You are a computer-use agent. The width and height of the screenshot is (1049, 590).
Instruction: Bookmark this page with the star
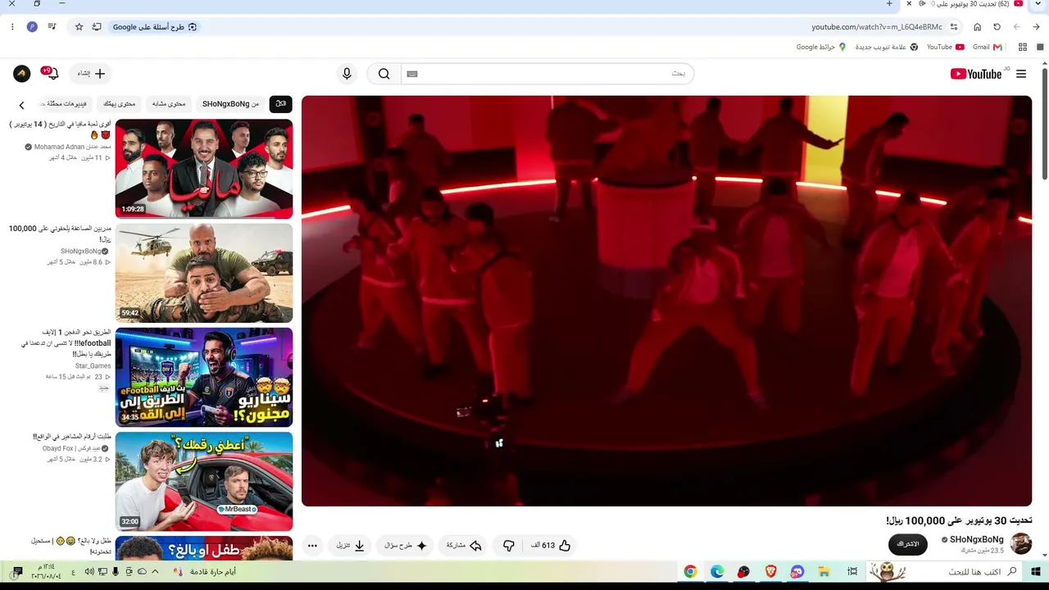[x=79, y=27]
